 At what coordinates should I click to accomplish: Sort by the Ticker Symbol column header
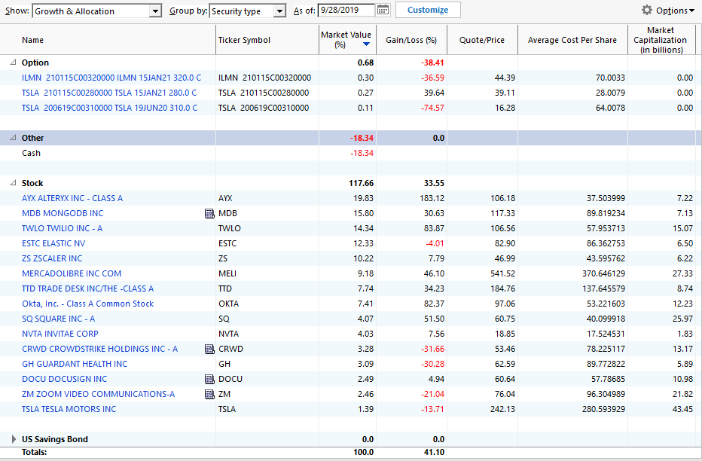(267, 40)
